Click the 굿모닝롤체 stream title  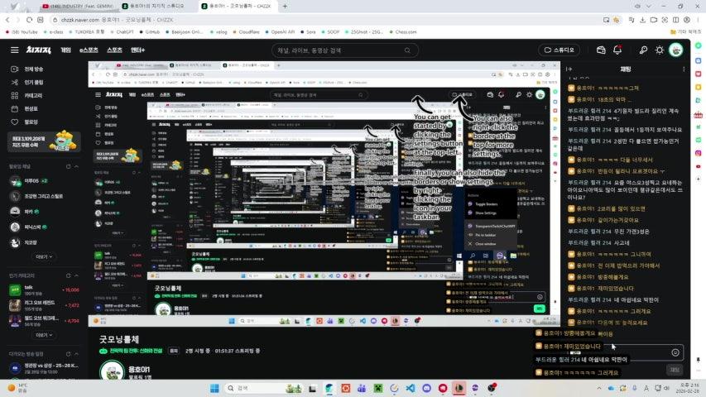[x=119, y=339]
